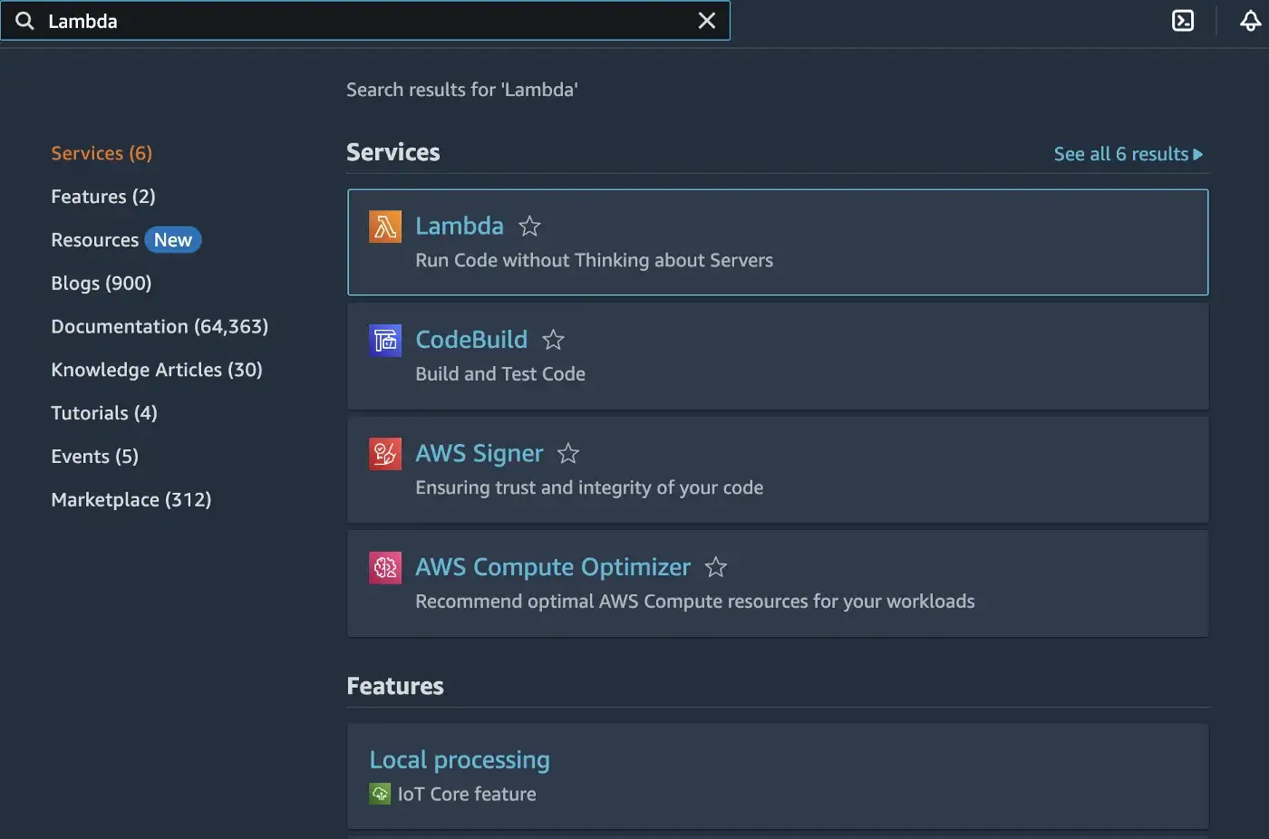
Task: Click the AWS Signer service icon
Action: pos(385,454)
